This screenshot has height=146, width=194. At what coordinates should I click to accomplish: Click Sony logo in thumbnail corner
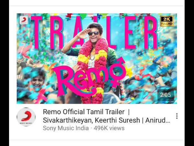pyautogui.click(x=24, y=20)
